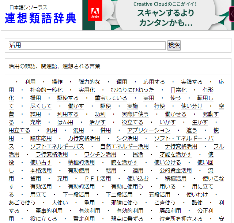Viewport: 234px width, 223px height.
Task: Select the 弾力的な link
Action: [x=89, y=82]
